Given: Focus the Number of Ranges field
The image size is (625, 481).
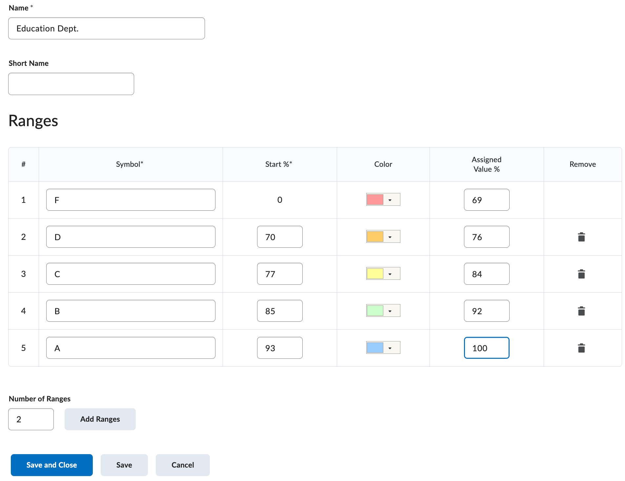Looking at the screenshot, I should [31, 419].
